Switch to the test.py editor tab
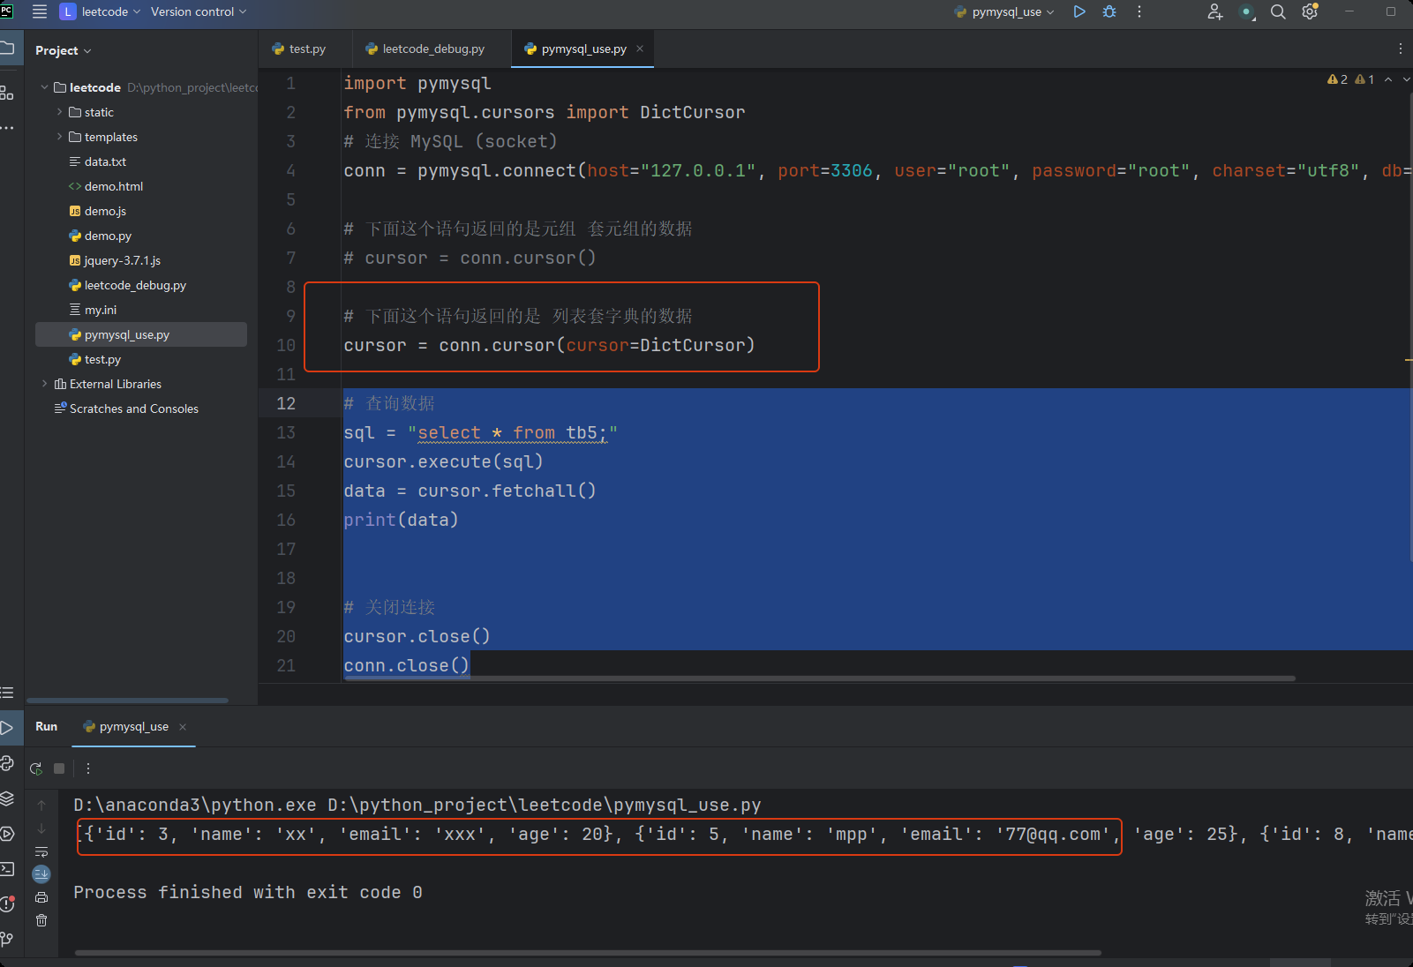The image size is (1413, 967). tap(299, 49)
